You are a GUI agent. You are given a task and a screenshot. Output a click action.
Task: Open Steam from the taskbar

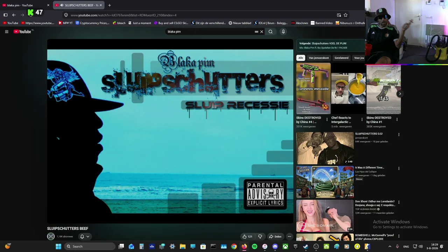(x=306, y=246)
